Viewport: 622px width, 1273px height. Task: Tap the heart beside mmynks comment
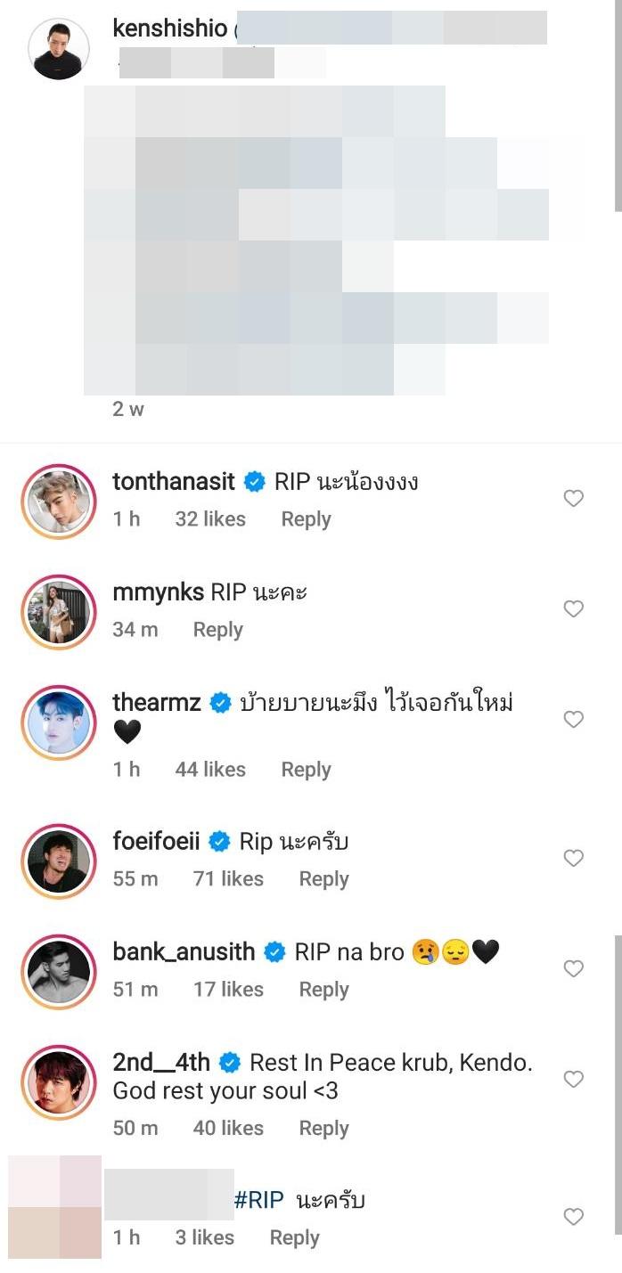(x=574, y=609)
